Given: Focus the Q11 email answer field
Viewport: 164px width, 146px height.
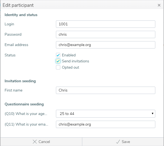Looking at the screenshot, I should (x=105, y=124).
